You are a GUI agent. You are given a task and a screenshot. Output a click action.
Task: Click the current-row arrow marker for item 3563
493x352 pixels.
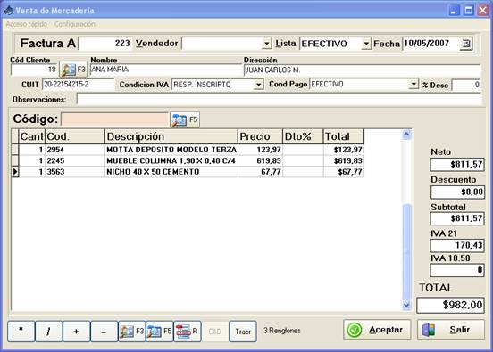tap(15, 172)
